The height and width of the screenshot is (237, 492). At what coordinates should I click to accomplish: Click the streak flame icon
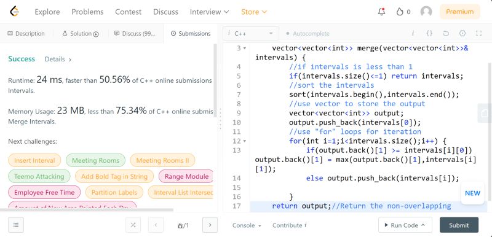(x=399, y=12)
